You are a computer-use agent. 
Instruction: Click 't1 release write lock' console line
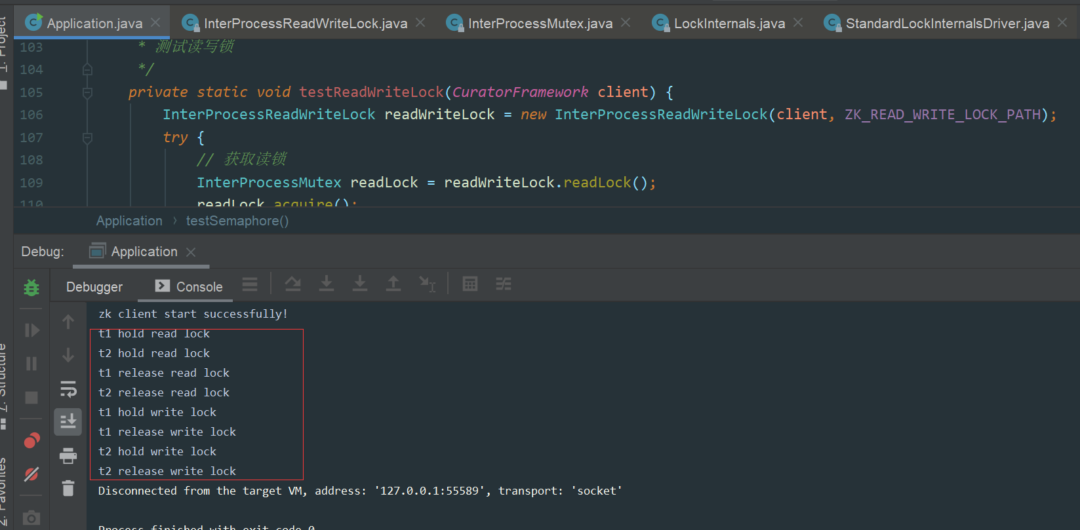click(x=167, y=432)
